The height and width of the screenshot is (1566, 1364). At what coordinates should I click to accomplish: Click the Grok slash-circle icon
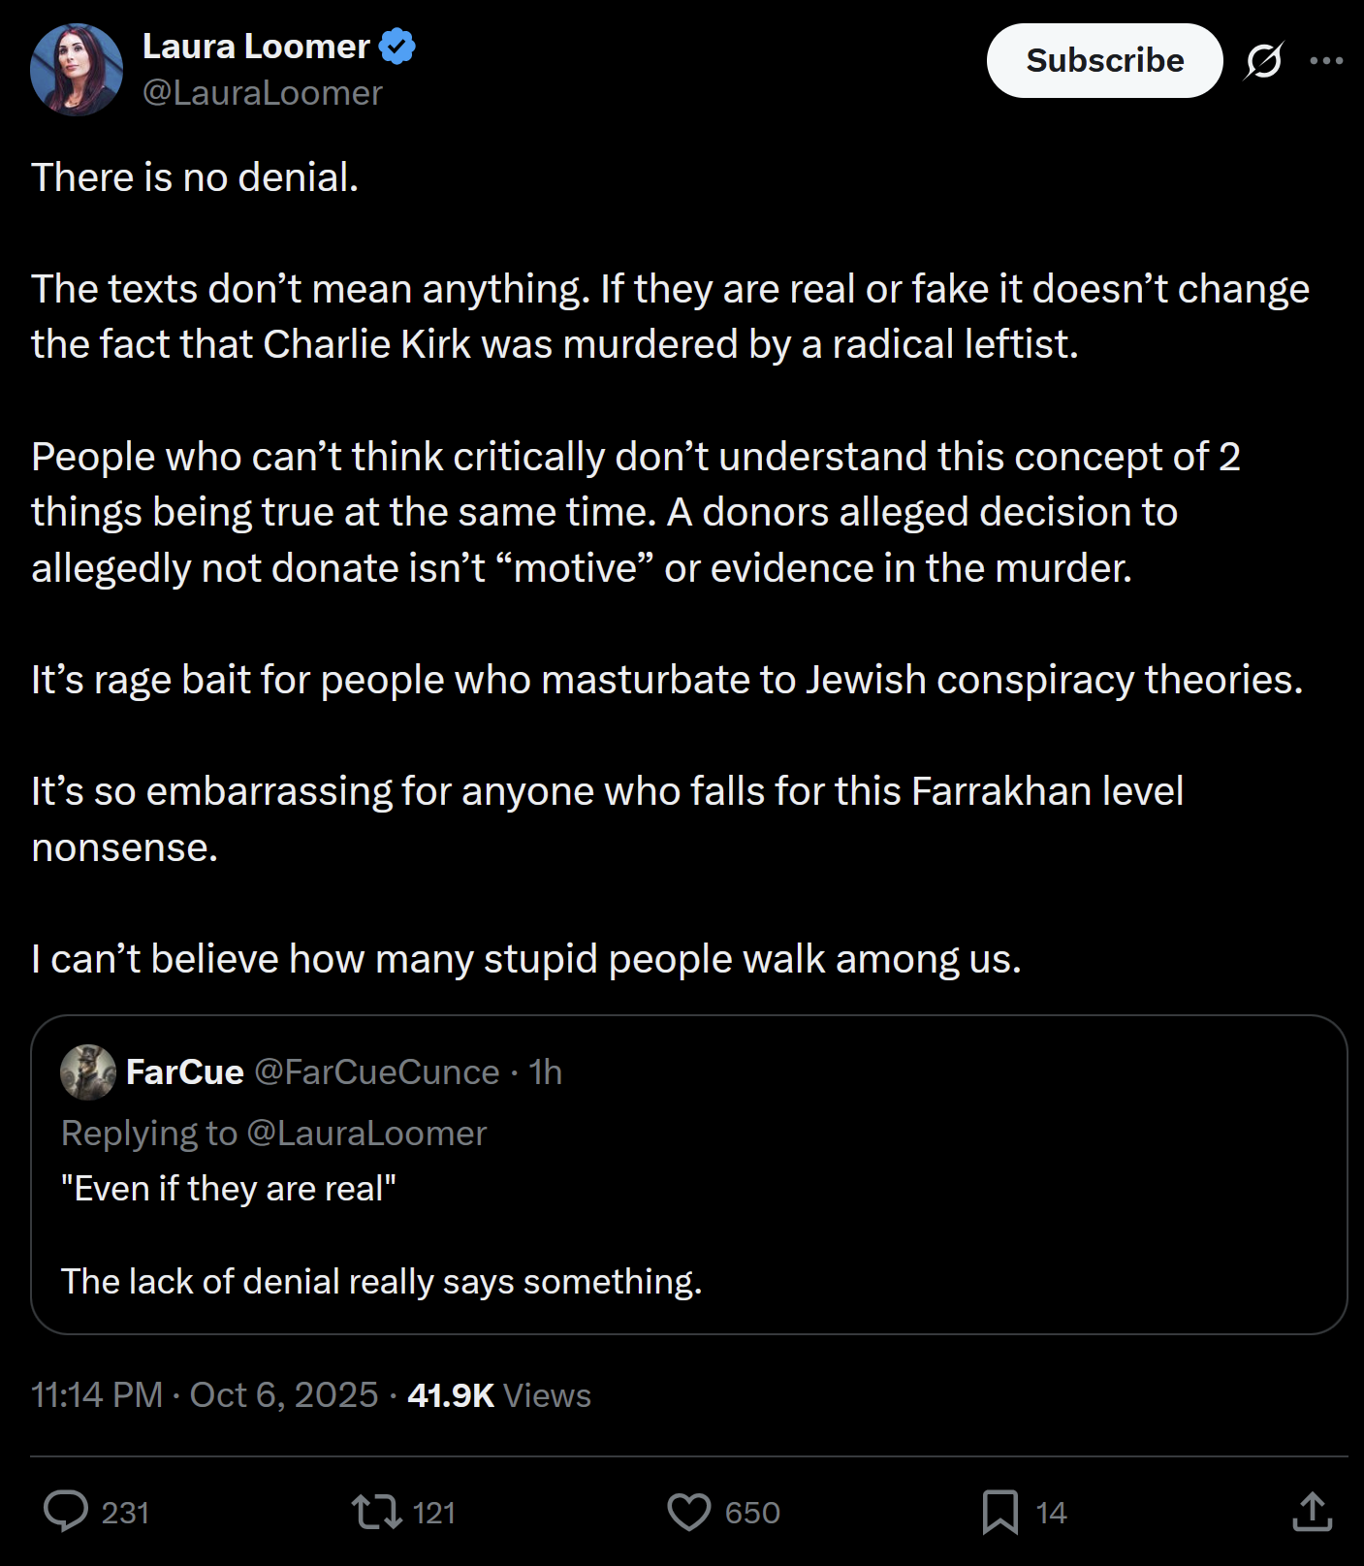1264,61
